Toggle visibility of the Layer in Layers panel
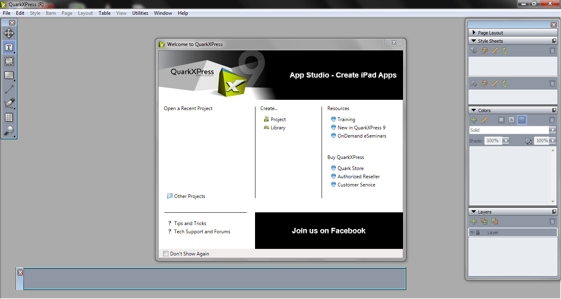 tap(473, 232)
